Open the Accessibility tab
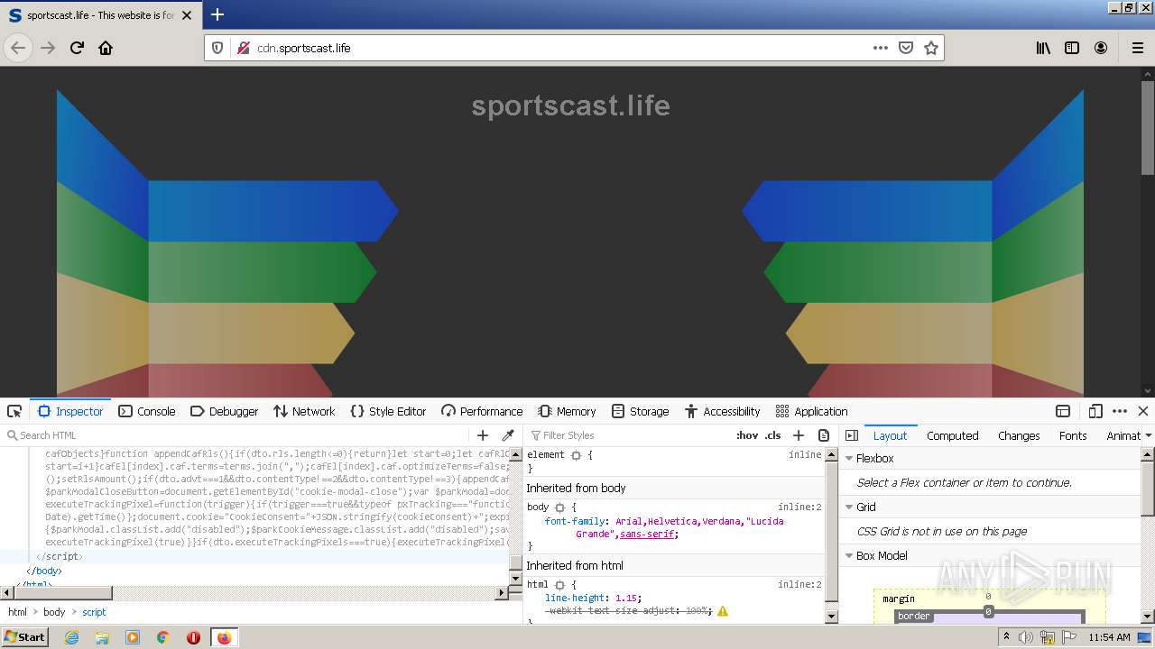The width and height of the screenshot is (1155, 649). [x=722, y=411]
